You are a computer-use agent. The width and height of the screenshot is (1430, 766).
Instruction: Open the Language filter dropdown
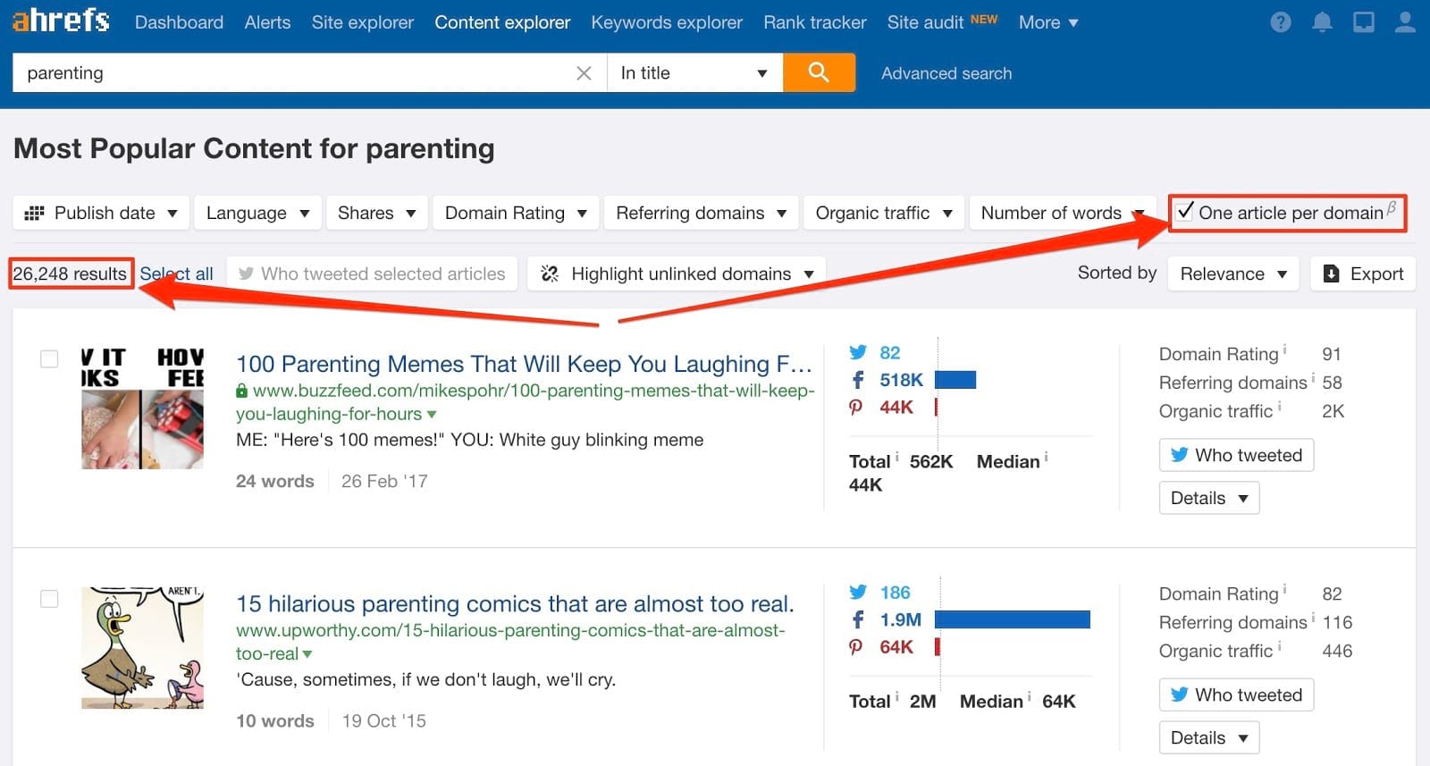(257, 213)
